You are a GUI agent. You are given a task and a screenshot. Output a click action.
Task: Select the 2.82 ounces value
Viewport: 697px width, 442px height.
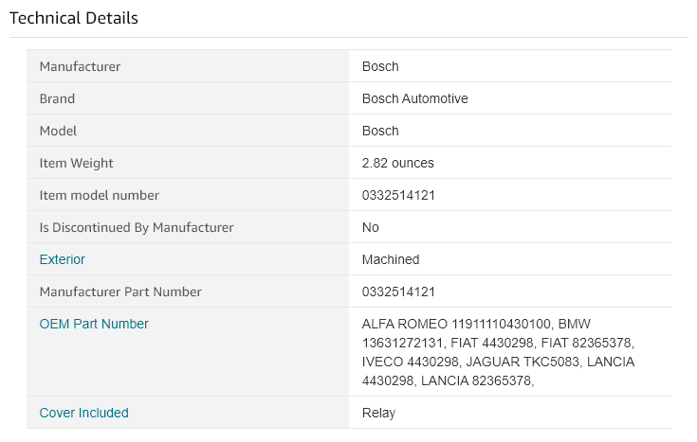(x=398, y=163)
